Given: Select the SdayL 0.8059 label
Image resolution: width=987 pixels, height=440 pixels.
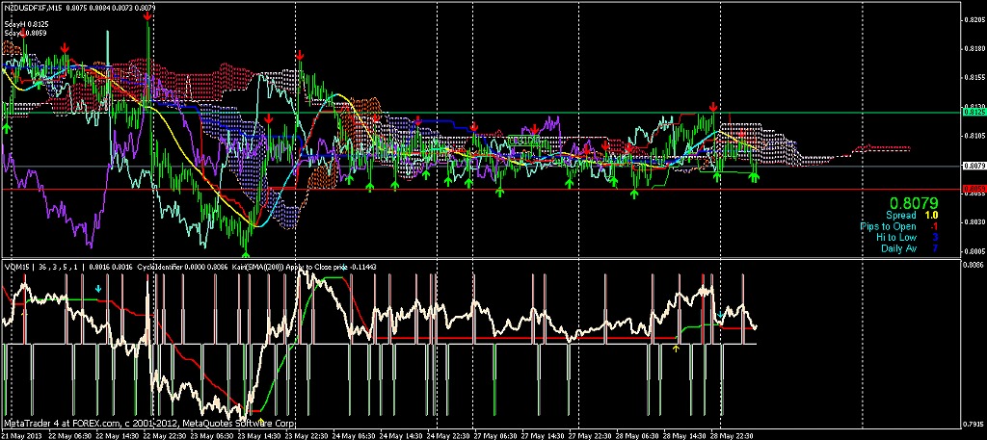Looking at the screenshot, I should (26, 32).
